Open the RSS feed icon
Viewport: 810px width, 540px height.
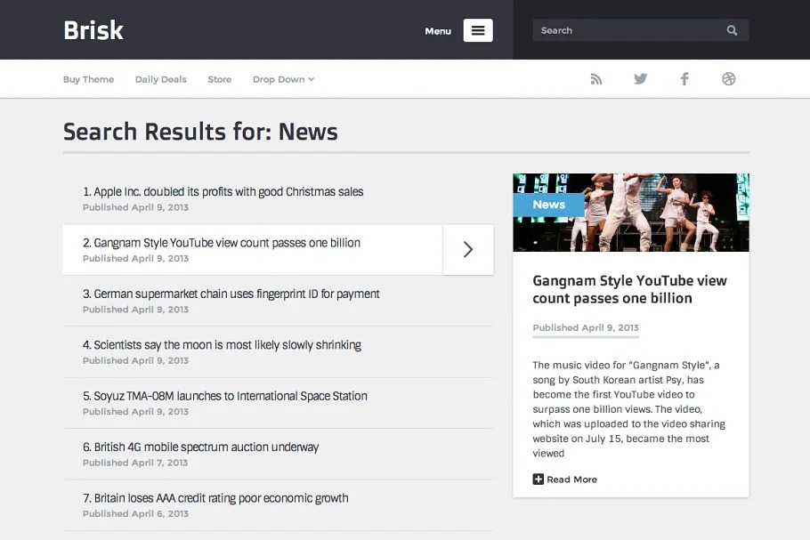pyautogui.click(x=596, y=79)
